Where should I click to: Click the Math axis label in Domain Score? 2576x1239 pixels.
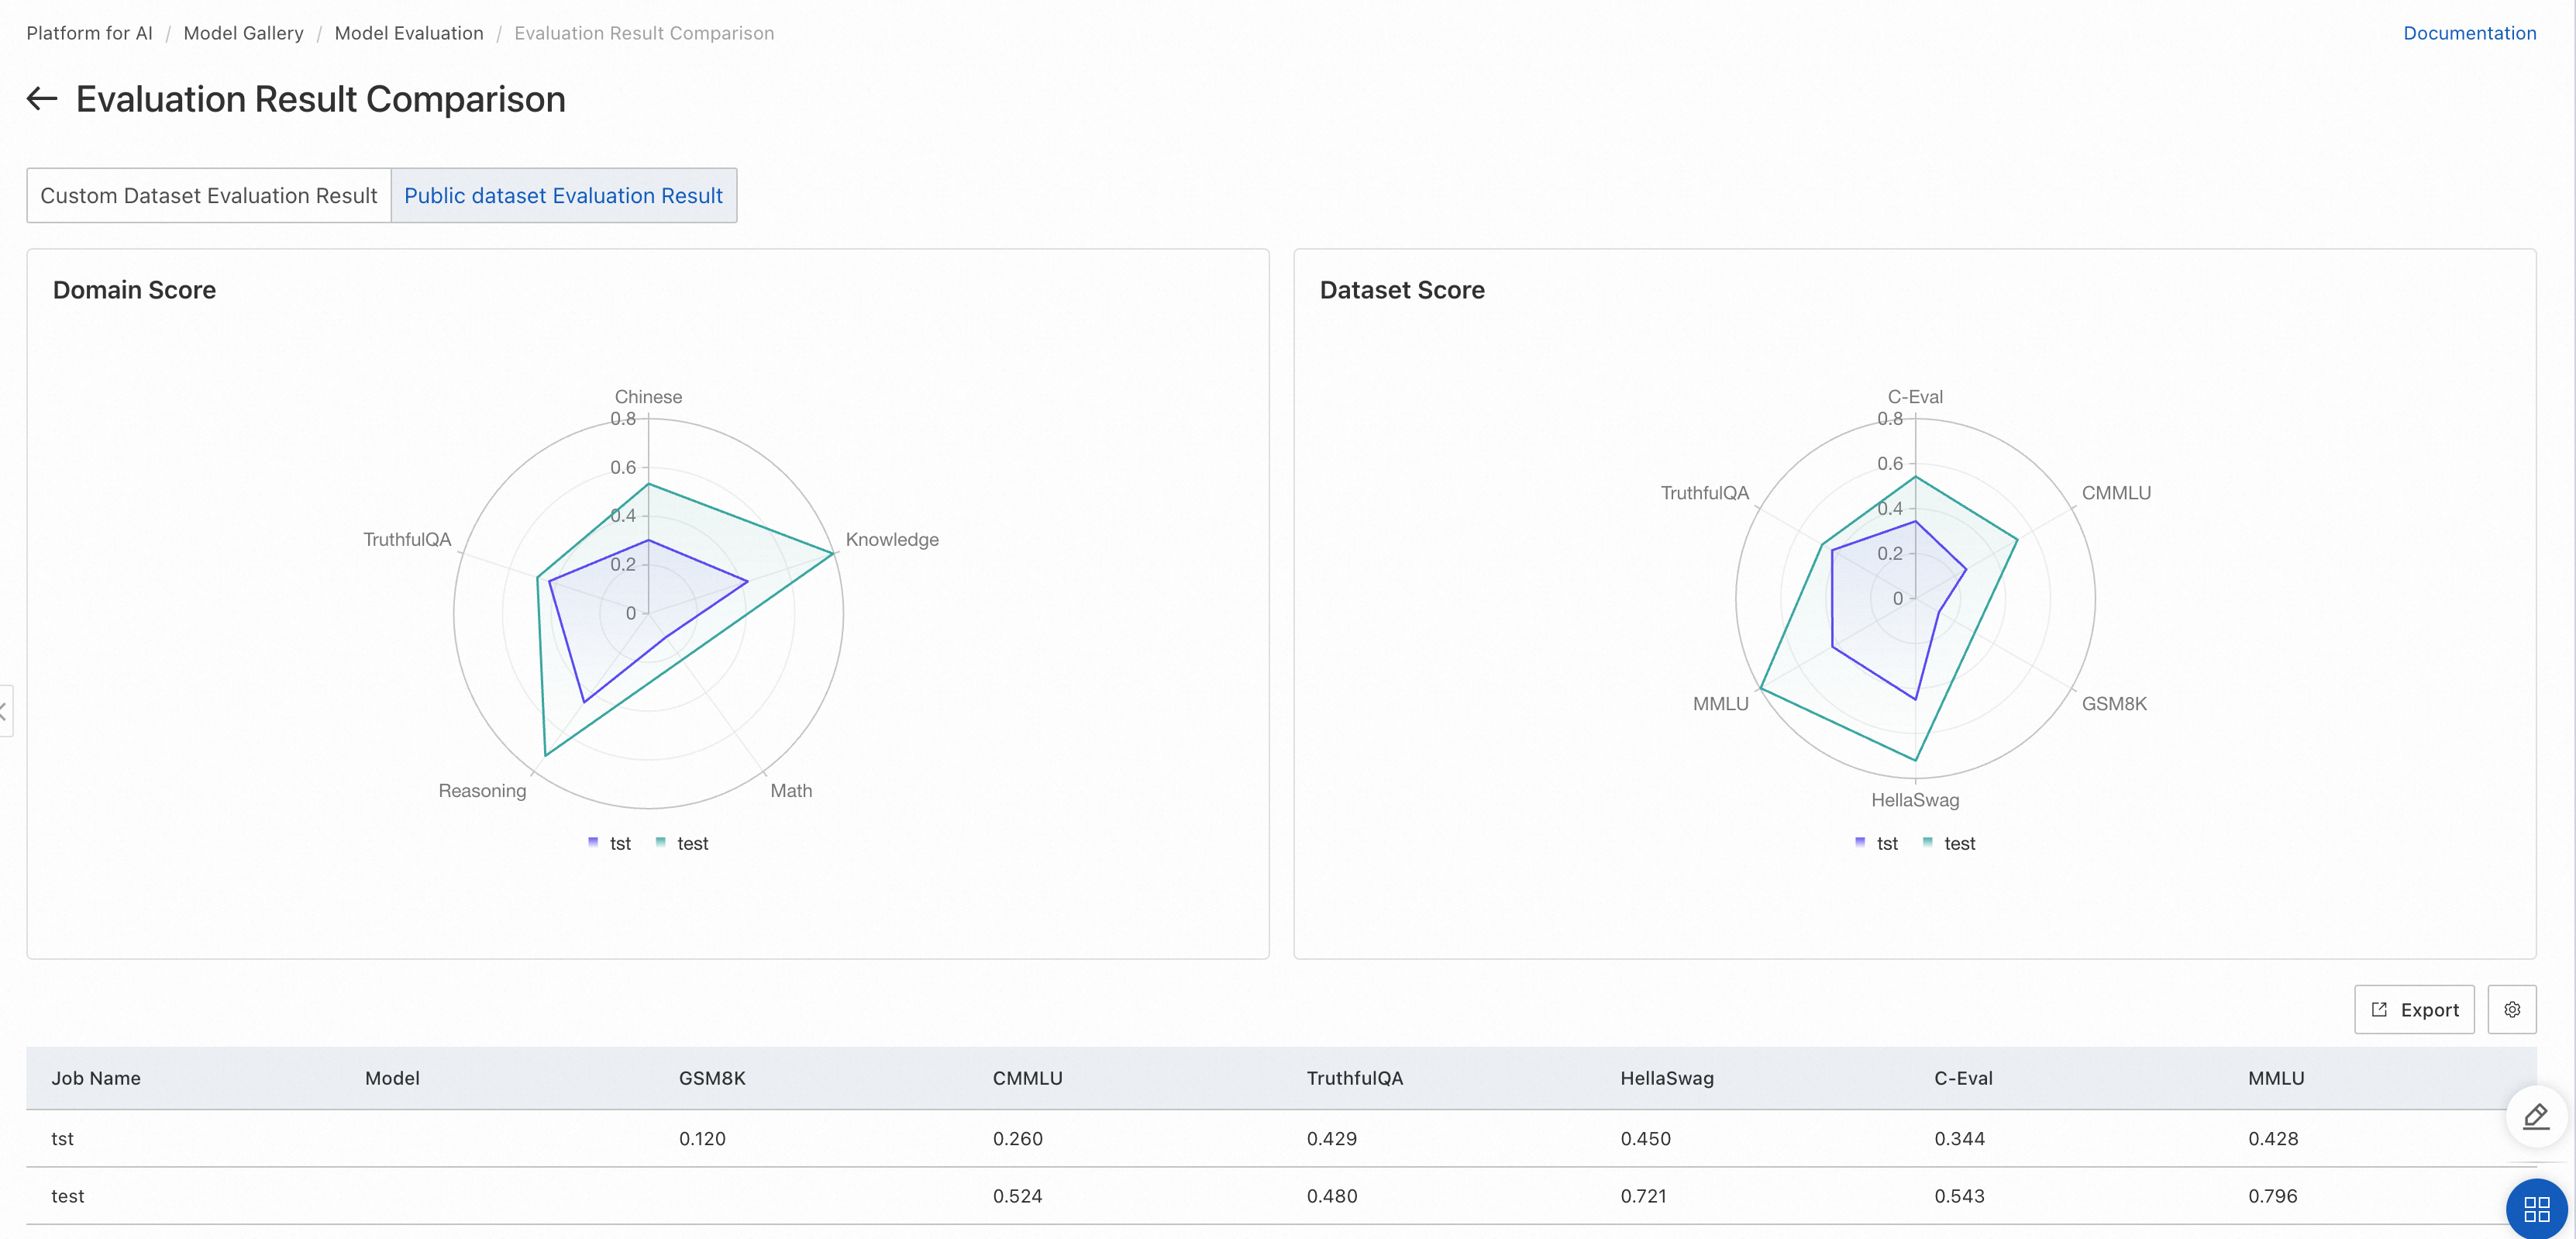[x=791, y=791]
